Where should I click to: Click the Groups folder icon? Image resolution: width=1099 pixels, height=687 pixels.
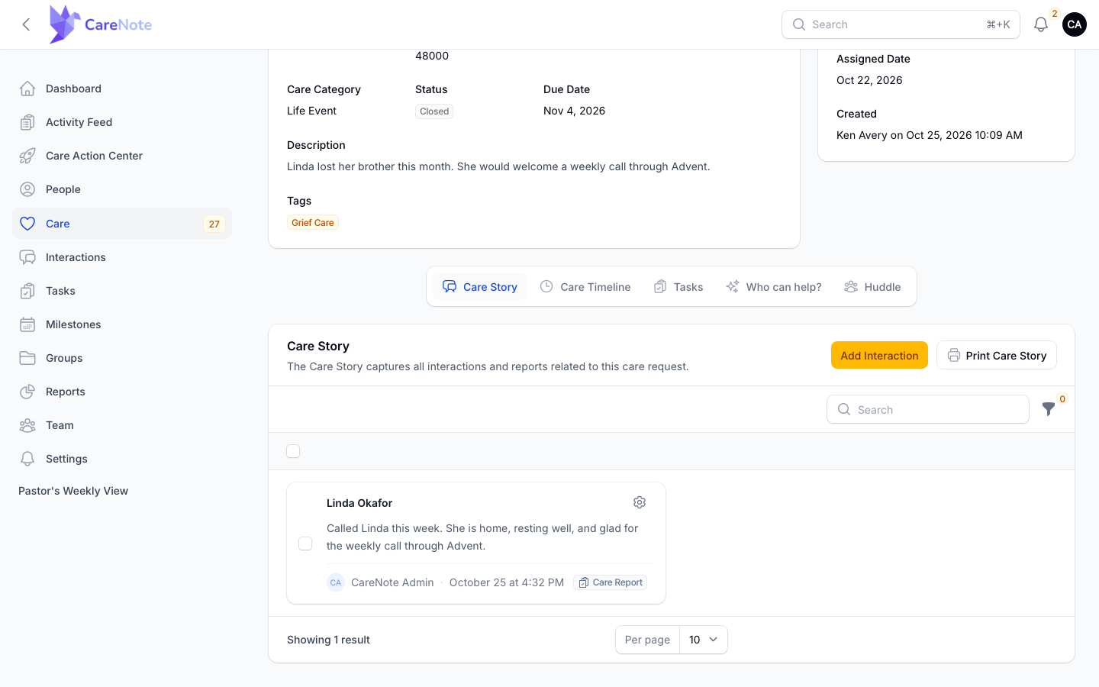point(27,358)
